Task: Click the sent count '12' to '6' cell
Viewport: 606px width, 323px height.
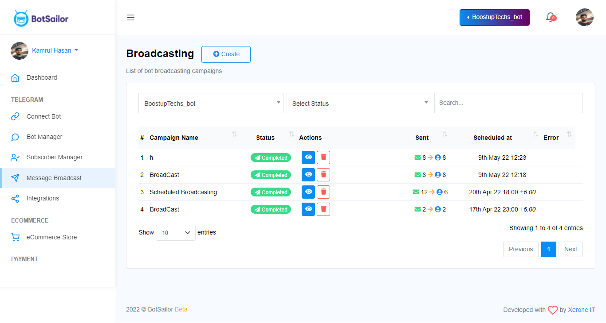Action: click(x=430, y=192)
